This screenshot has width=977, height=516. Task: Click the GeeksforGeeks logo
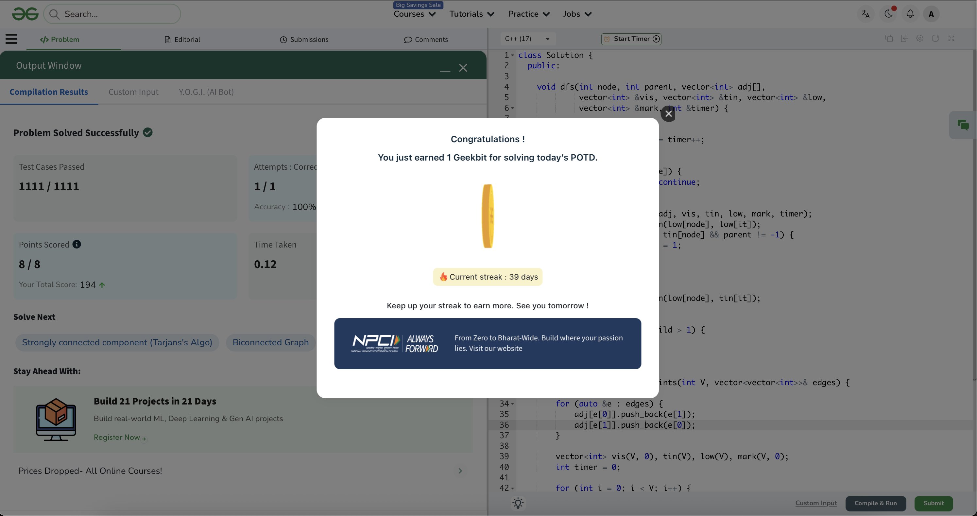tap(25, 14)
